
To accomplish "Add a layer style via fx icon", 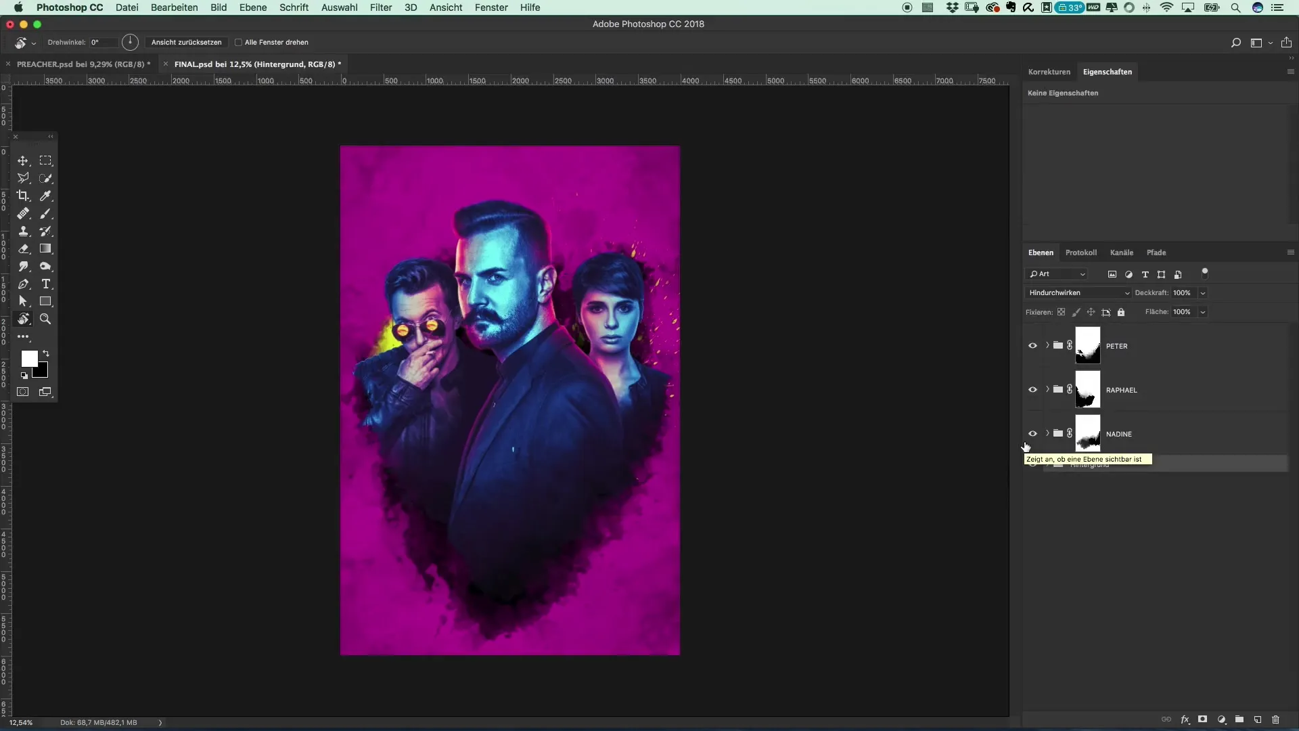I will coord(1185,719).
